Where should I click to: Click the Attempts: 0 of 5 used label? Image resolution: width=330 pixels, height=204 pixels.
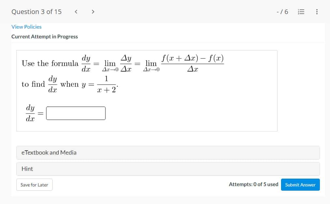(x=253, y=184)
